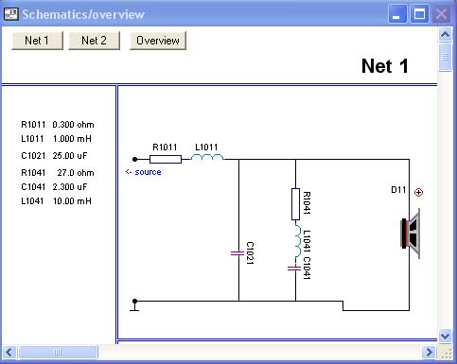
Task: Select the R1011 resistor symbol
Action: click(166, 159)
